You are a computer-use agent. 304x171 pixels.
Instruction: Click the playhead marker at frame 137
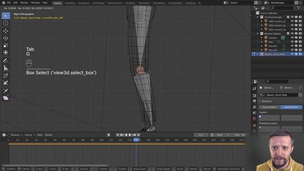click(x=136, y=140)
